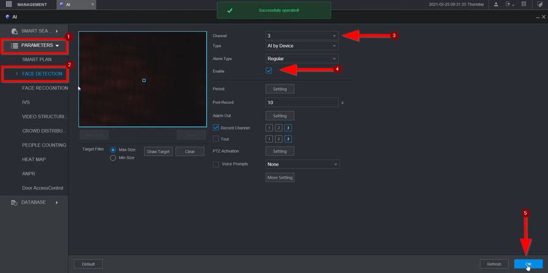This screenshot has width=548, height=273.
Task: Uncheck the Record Channel checkbox
Action: (216, 128)
